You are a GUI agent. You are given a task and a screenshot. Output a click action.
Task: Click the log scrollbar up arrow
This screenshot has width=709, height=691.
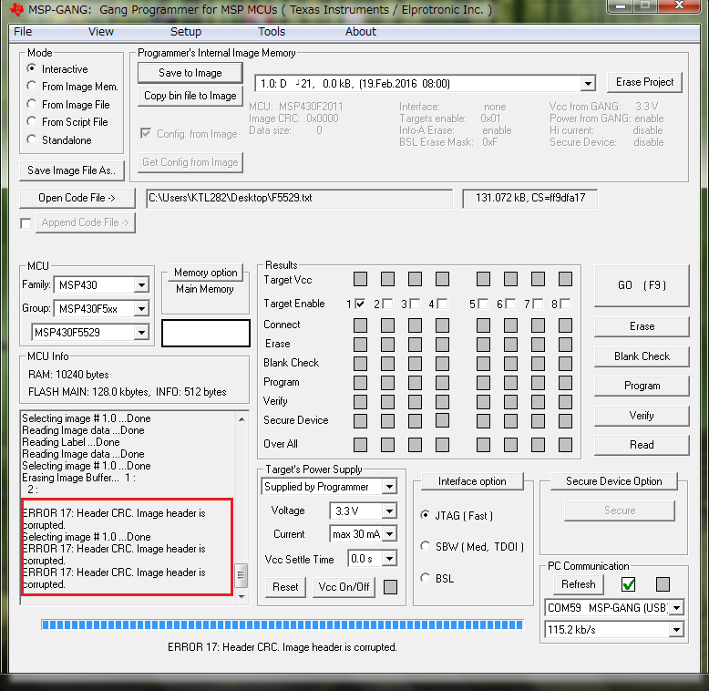pos(241,419)
